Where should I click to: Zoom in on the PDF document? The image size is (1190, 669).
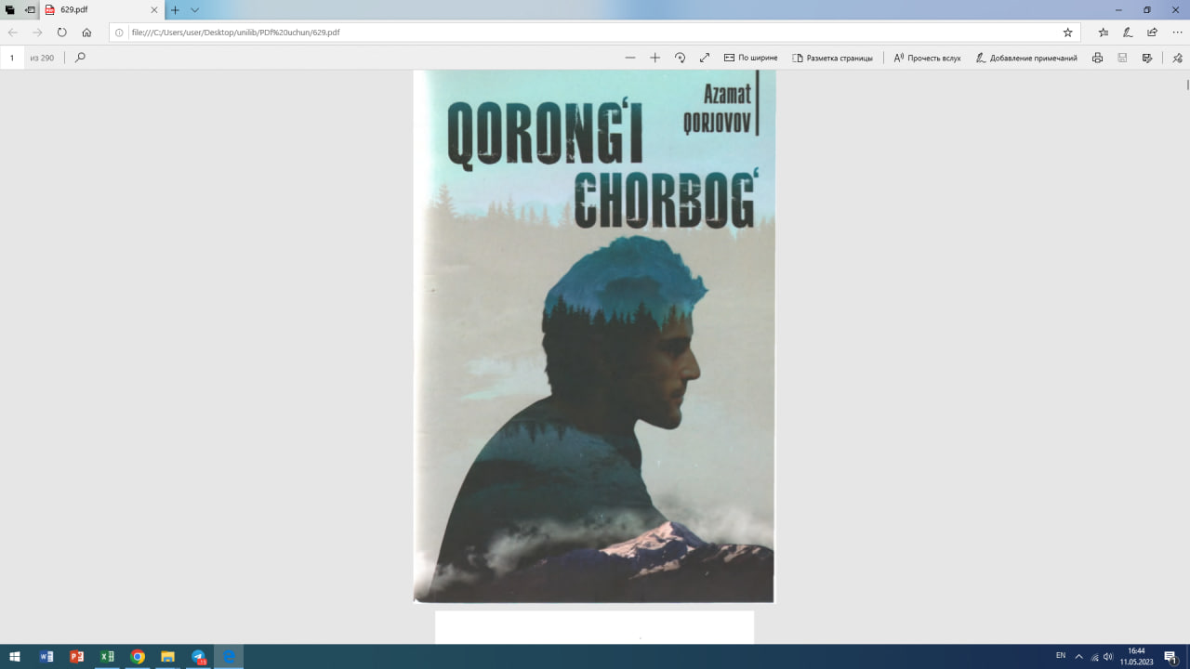tap(654, 57)
